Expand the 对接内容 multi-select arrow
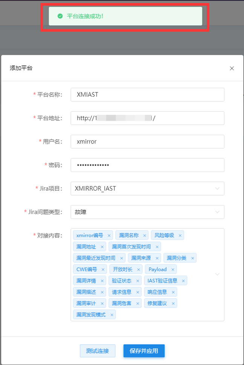Screen dimensions: 244x365 click(x=217, y=274)
